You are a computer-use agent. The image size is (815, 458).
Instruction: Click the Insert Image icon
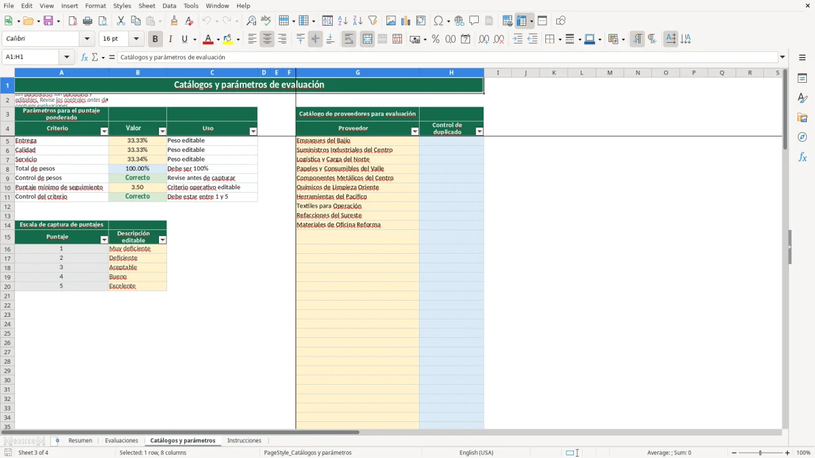point(391,21)
